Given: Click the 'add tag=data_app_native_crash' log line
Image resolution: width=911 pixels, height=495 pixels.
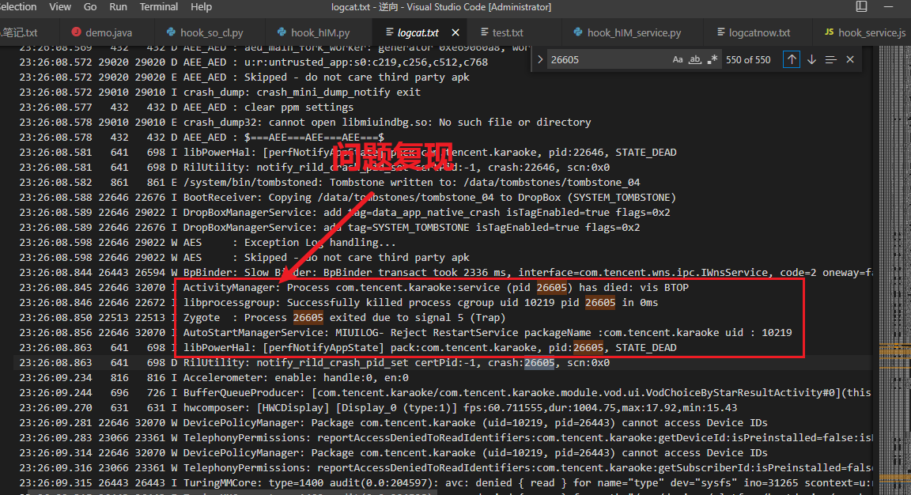Looking at the screenshot, I should [x=345, y=213].
